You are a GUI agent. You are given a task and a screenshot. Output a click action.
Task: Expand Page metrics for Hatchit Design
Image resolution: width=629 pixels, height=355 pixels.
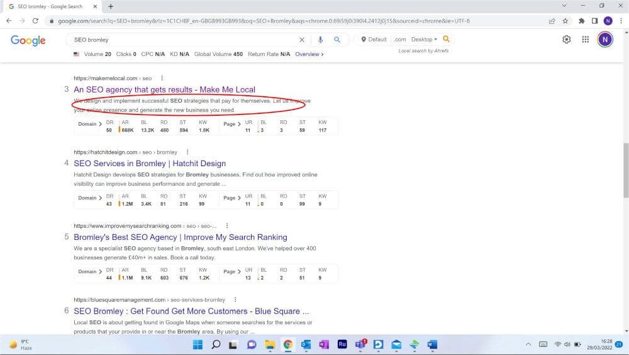tap(232, 198)
